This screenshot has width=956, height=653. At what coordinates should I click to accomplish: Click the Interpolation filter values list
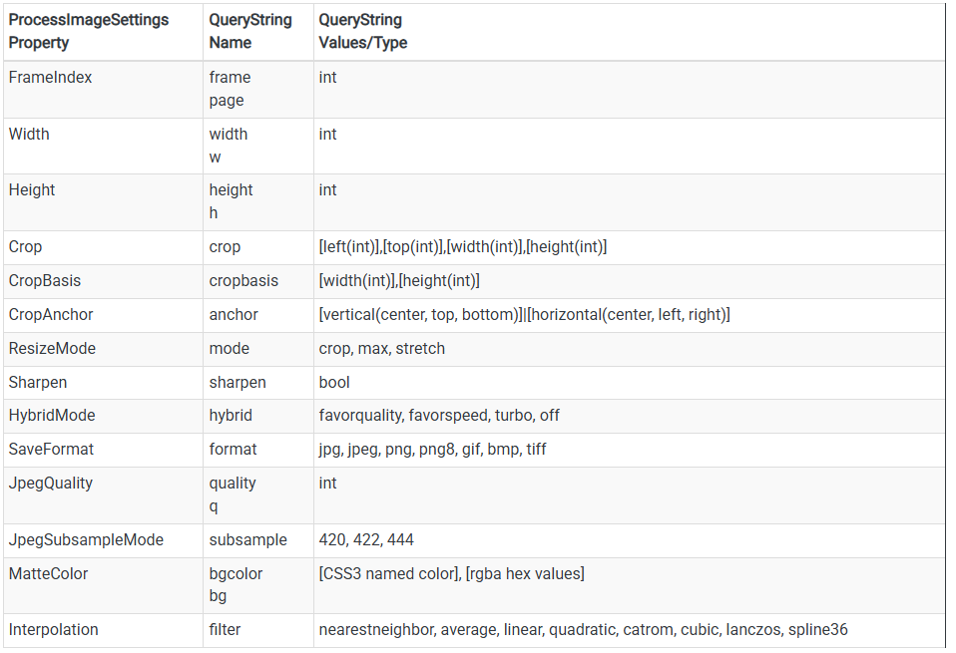(583, 630)
